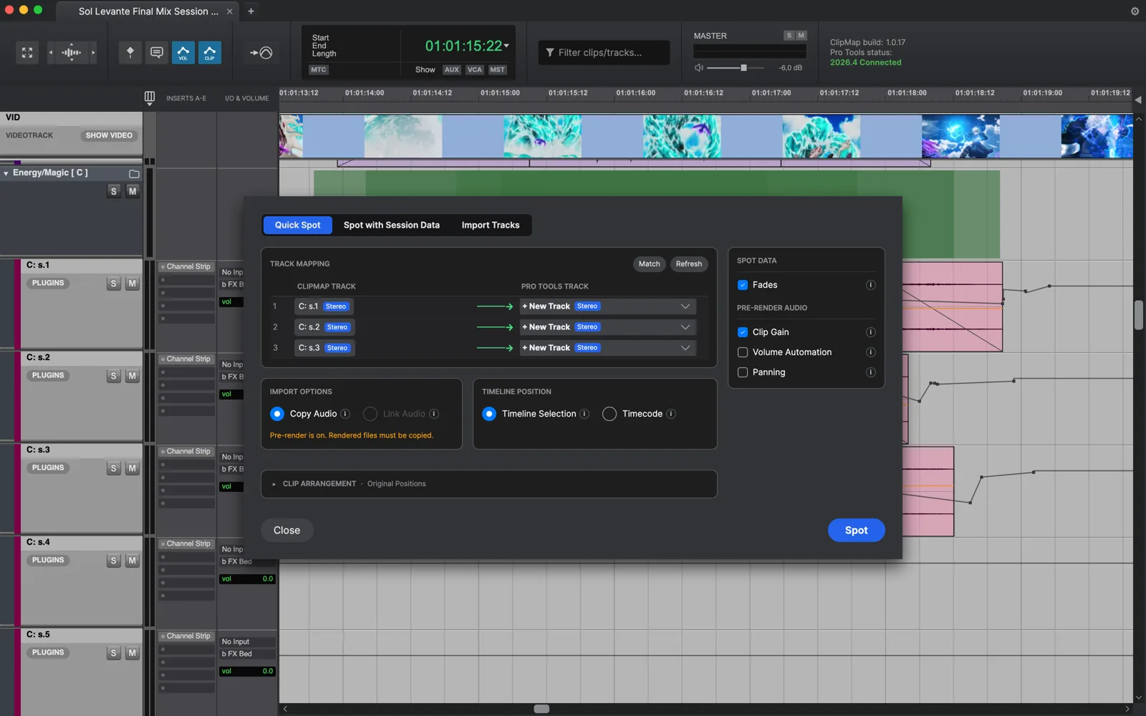Open Pro Tools track dropdown for C: s.3
Image resolution: width=1146 pixels, height=716 pixels.
[x=607, y=348]
